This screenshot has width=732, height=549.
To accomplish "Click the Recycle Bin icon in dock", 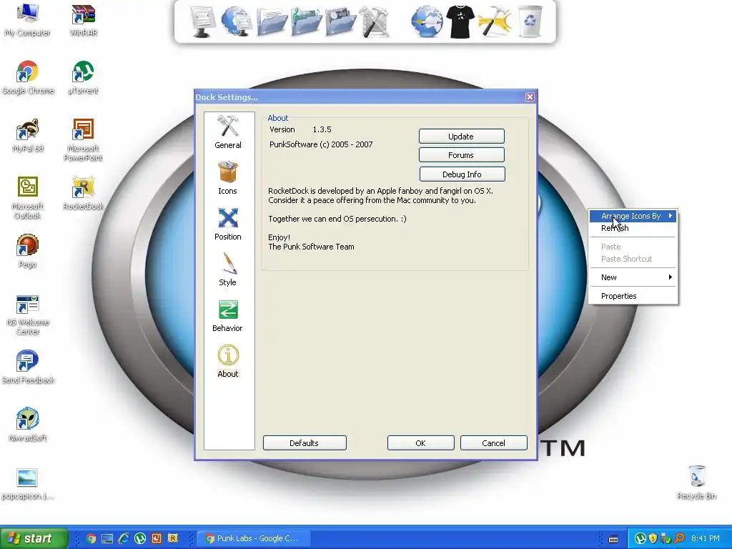I will pos(530,21).
